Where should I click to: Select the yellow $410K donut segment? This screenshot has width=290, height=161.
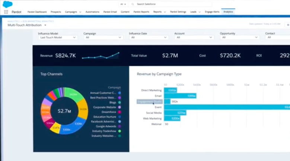pos(83,109)
